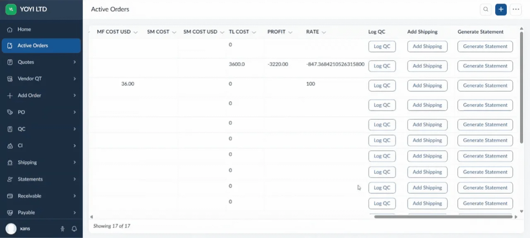Click the left arrow of the horizontal scrollbar
Viewport: 530px width, 238px height.
tap(92, 217)
